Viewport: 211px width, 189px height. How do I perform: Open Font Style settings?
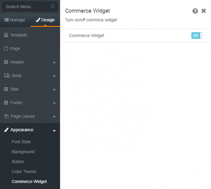[x=21, y=142]
